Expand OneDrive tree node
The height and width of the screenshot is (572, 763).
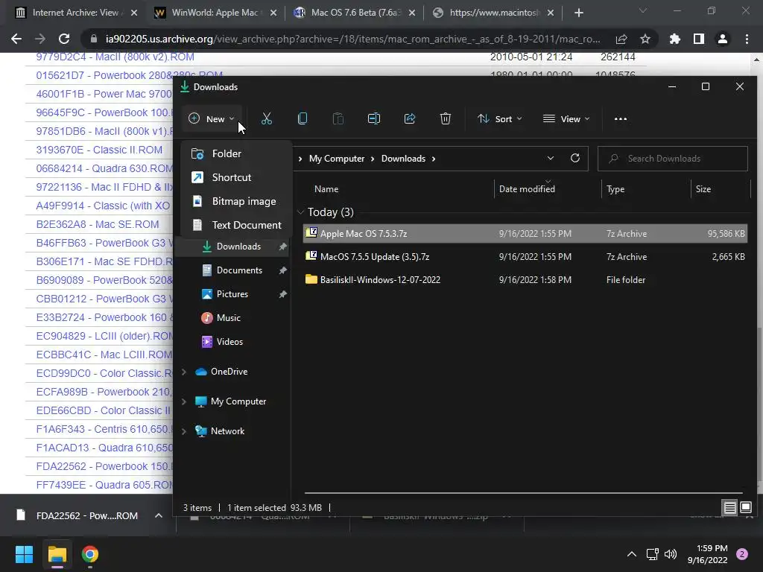(184, 372)
